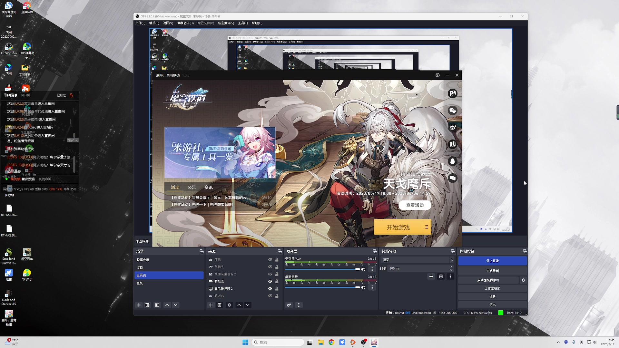The width and height of the screenshot is (619, 348).
Task: Show the 信息 source
Action: tap(270, 260)
